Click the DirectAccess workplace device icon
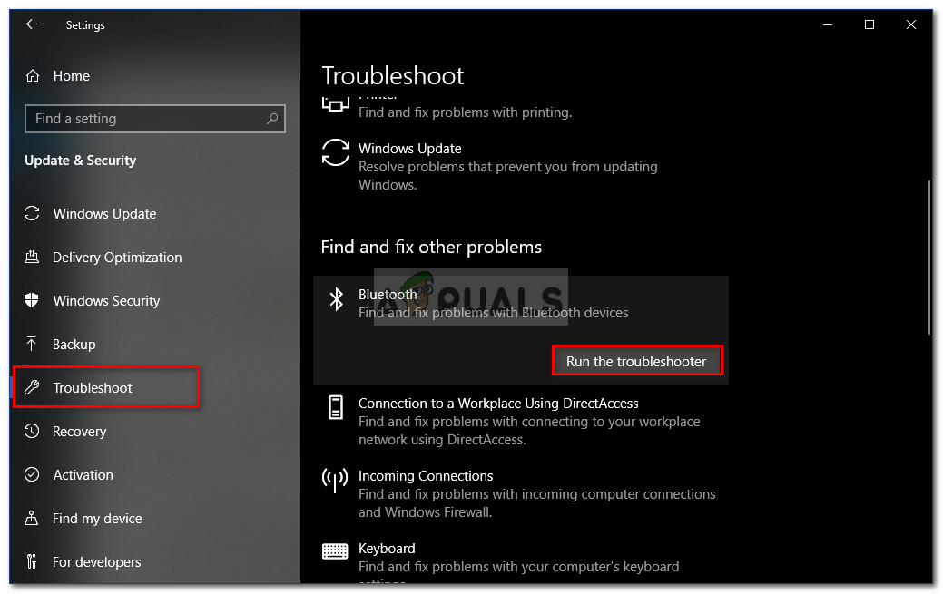The height and width of the screenshot is (594, 943). [x=336, y=407]
